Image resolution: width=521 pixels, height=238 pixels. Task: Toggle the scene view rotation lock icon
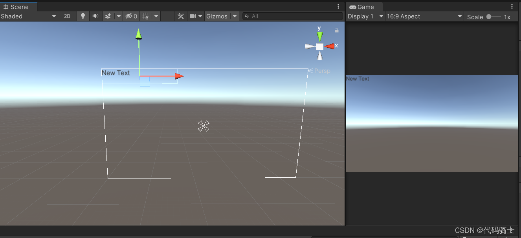pyautogui.click(x=337, y=30)
